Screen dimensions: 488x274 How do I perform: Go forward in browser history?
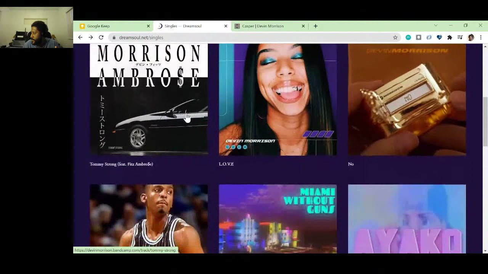tap(91, 37)
